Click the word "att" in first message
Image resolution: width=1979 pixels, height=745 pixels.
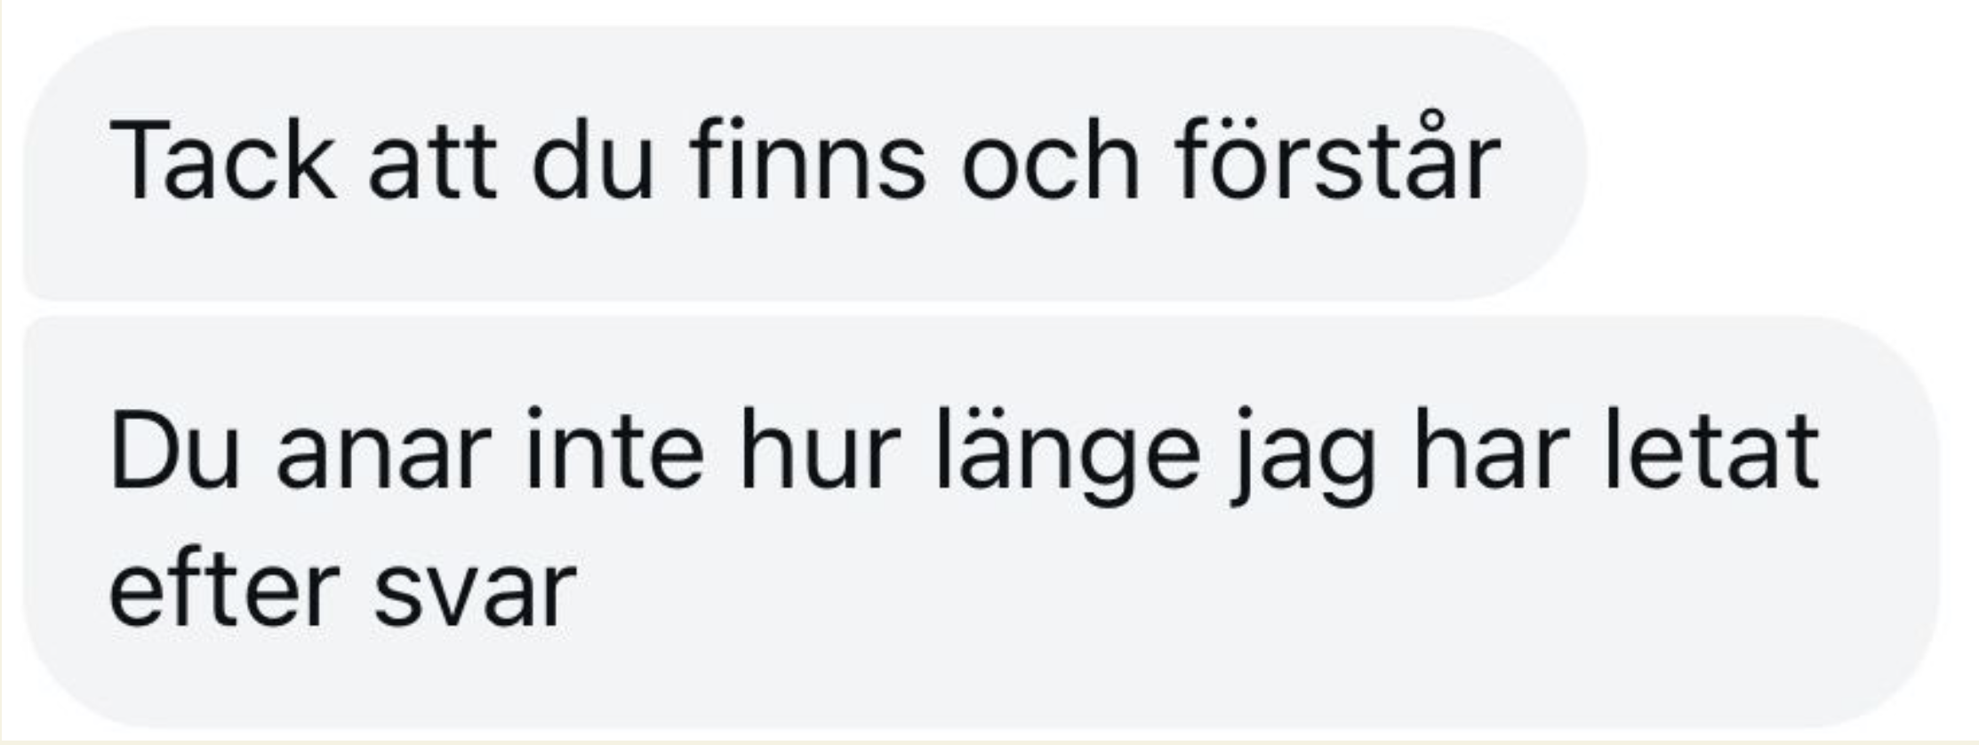[433, 165]
